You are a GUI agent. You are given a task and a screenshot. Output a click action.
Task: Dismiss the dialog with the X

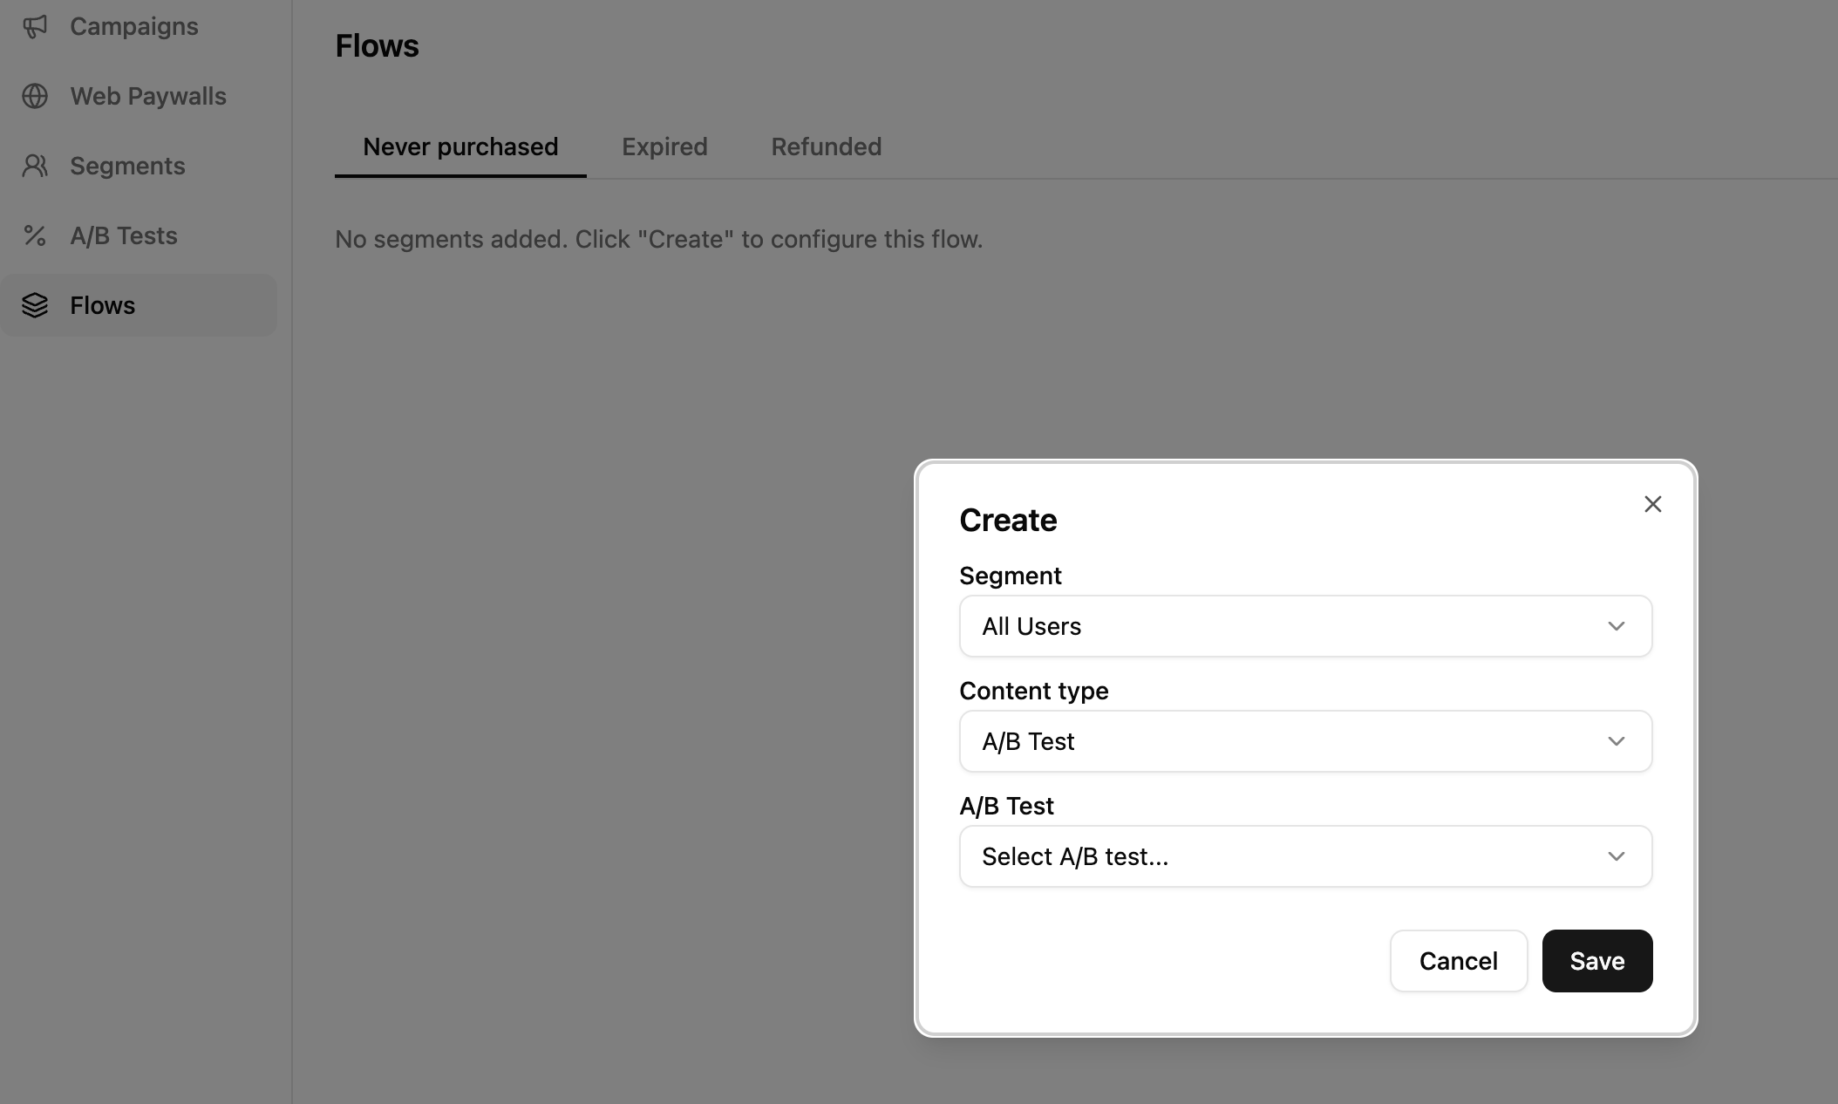click(1652, 504)
